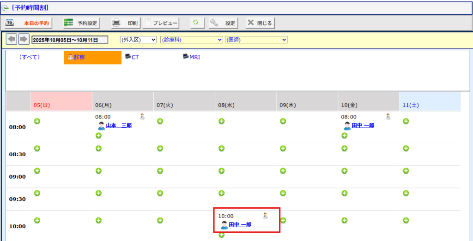Open 田中 一郎 link on Friday 08:00
This screenshot has width=473, height=241.
tap(363, 125)
